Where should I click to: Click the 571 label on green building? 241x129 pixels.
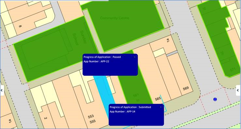click(x=233, y=70)
